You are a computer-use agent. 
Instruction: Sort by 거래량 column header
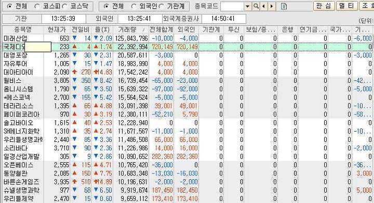tap(131, 30)
